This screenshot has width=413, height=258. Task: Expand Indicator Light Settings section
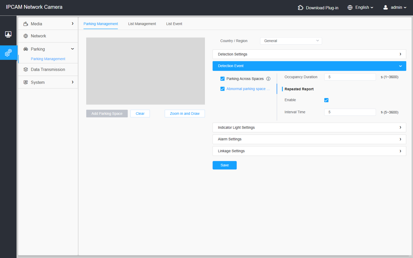(309, 127)
